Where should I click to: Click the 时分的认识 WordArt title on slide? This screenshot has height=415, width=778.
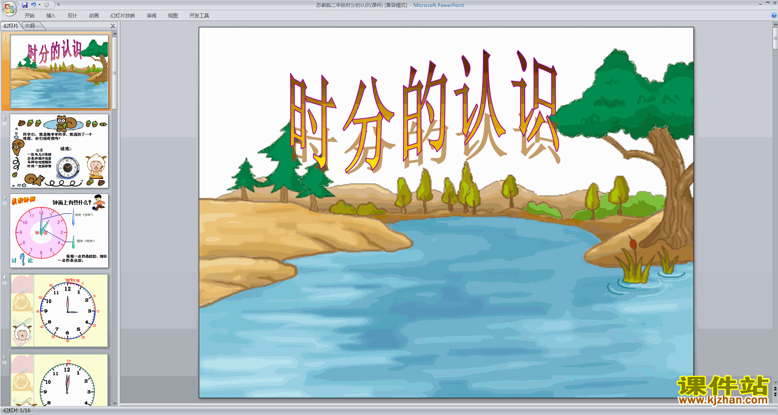(425, 113)
